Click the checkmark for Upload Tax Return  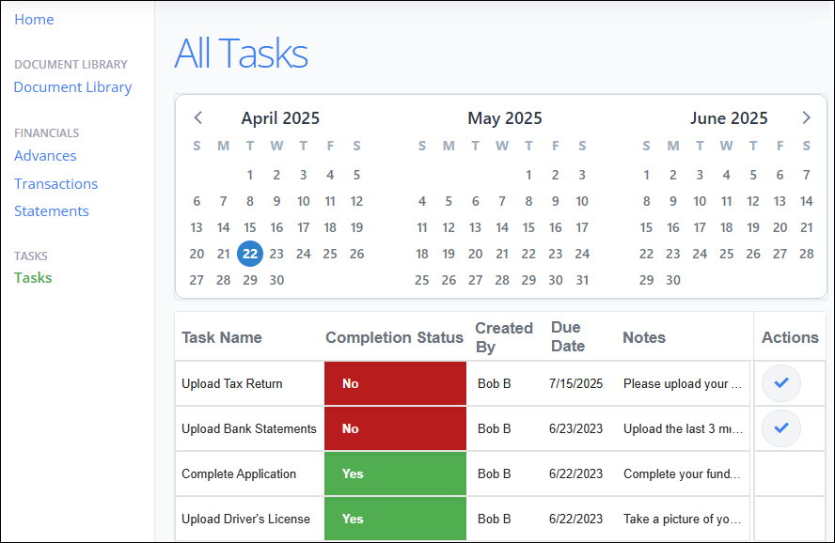[x=780, y=383]
